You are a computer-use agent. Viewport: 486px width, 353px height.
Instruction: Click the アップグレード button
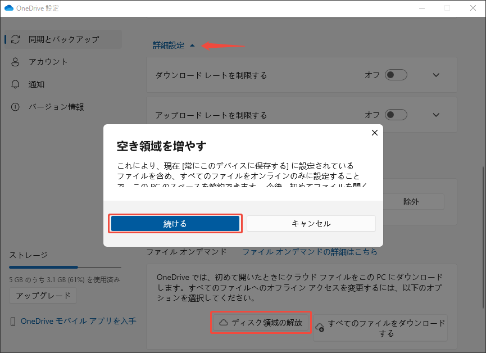click(43, 296)
